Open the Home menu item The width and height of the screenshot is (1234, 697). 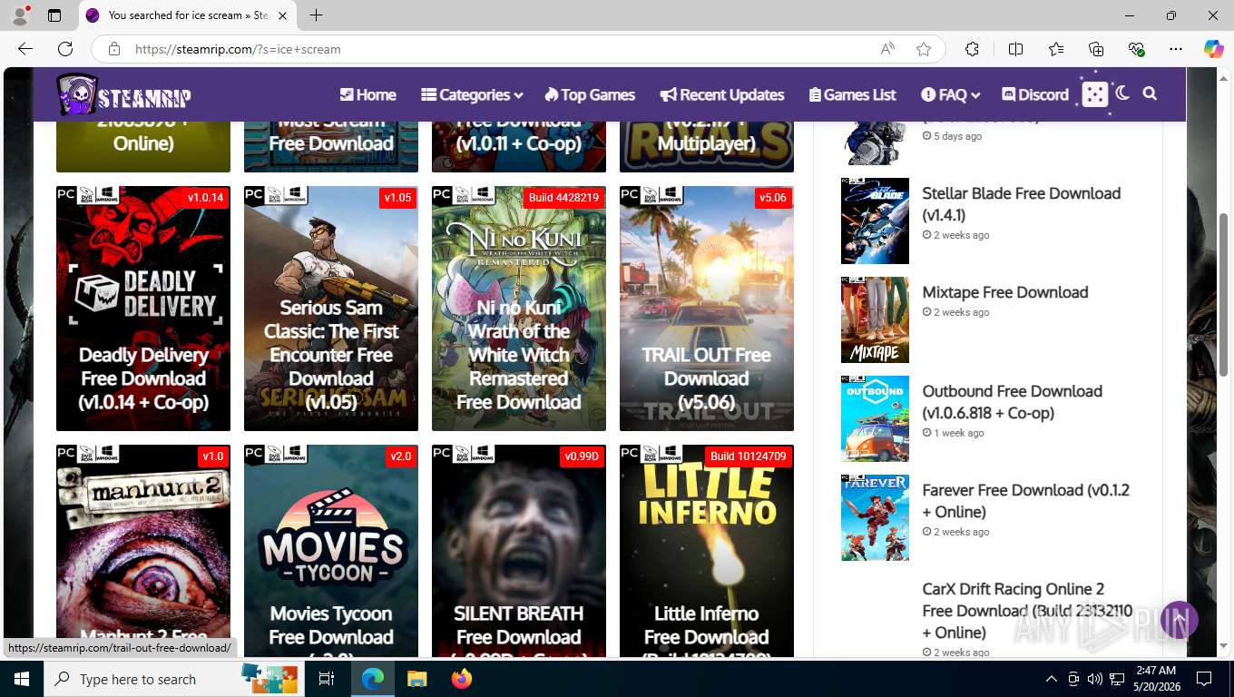(367, 94)
